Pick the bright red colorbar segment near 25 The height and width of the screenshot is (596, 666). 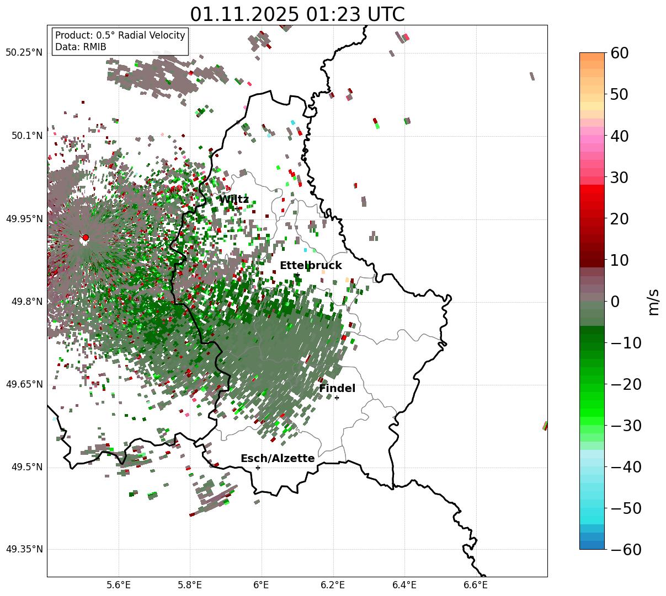point(592,197)
